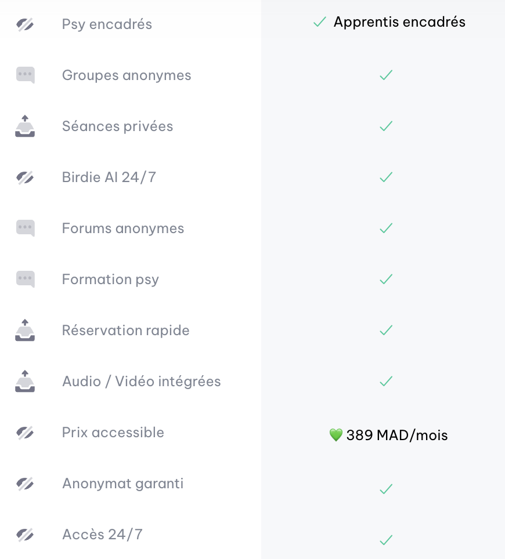The width and height of the screenshot is (505, 559).
Task: Select the Apprentis encadrés text
Action: pyautogui.click(x=399, y=23)
